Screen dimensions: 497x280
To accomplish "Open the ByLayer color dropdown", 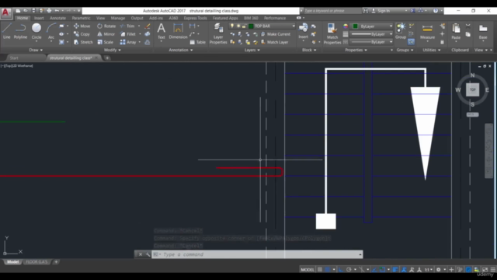I will (x=391, y=26).
